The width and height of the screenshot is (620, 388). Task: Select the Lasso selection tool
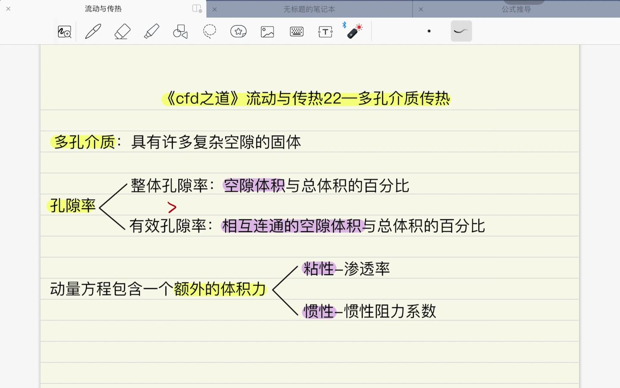(210, 31)
